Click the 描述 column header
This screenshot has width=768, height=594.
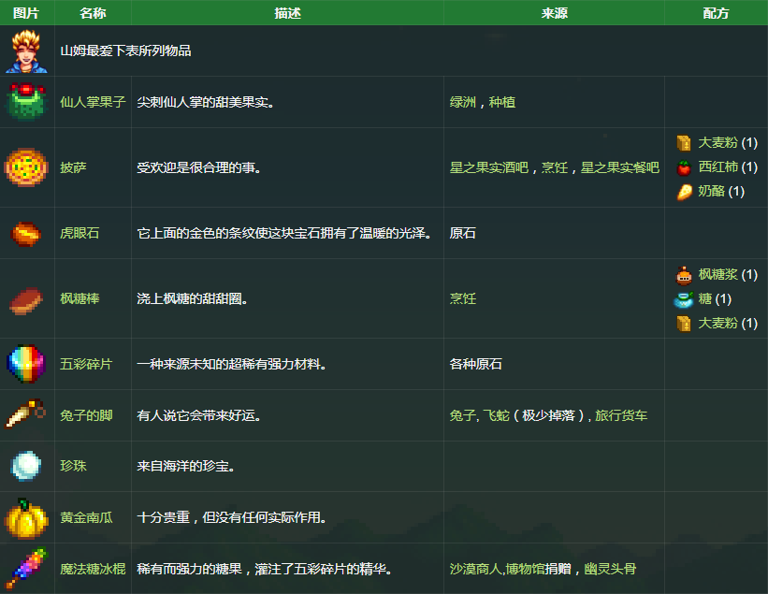click(287, 13)
